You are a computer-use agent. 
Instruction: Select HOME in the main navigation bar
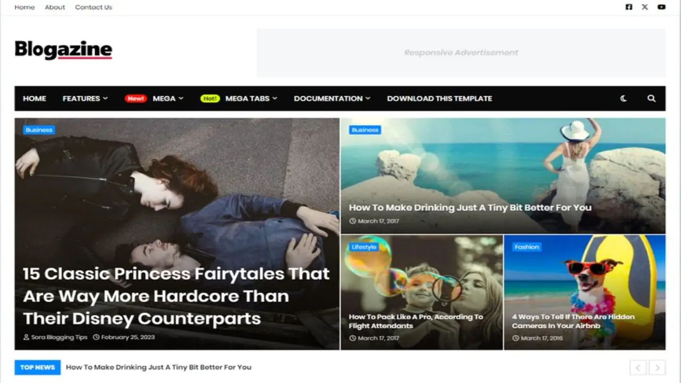tap(34, 98)
